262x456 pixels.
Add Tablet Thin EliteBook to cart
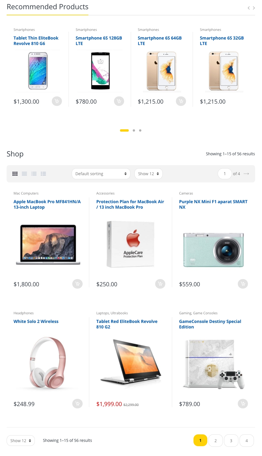57,101
